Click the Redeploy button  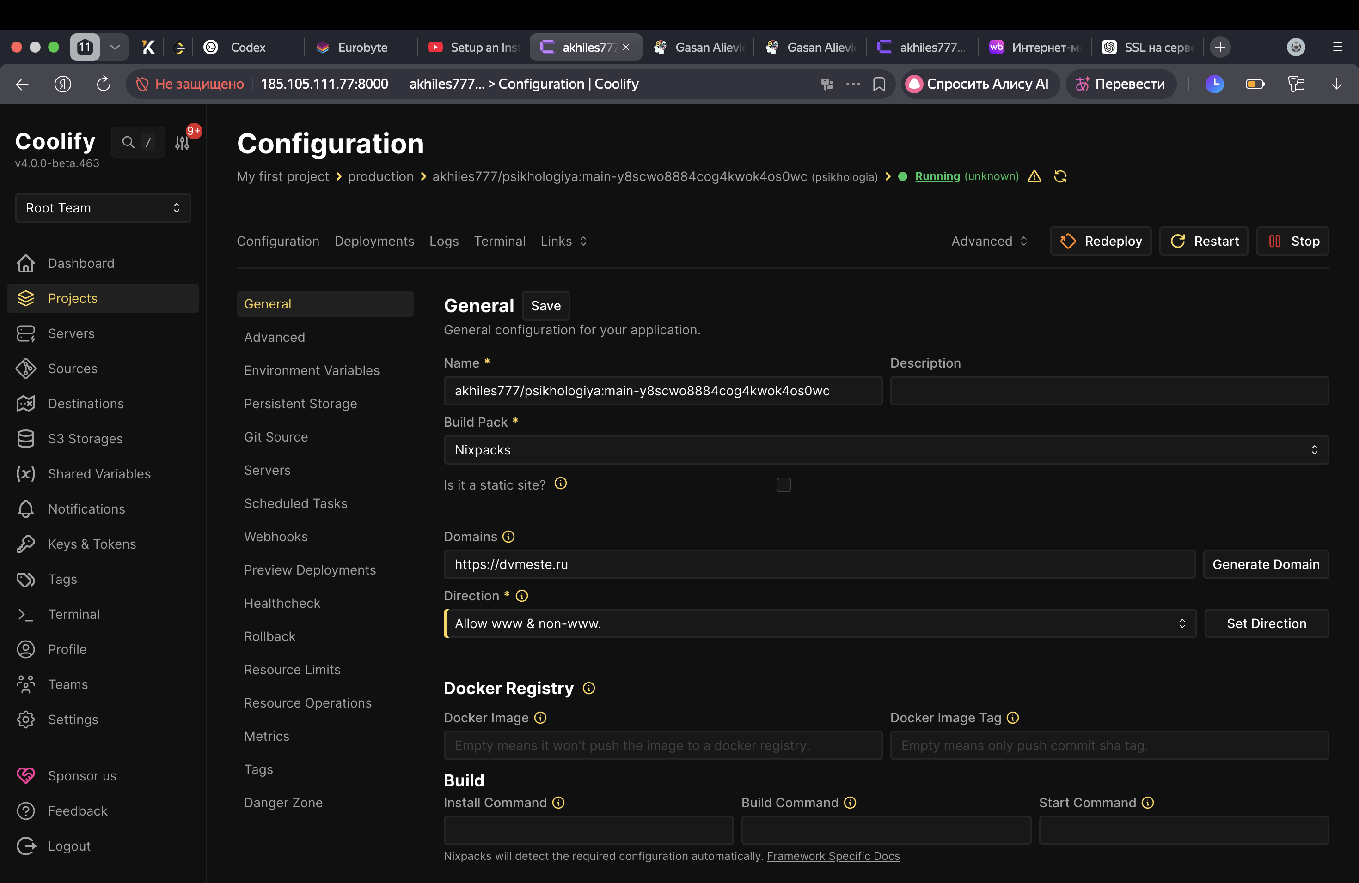[1100, 241]
